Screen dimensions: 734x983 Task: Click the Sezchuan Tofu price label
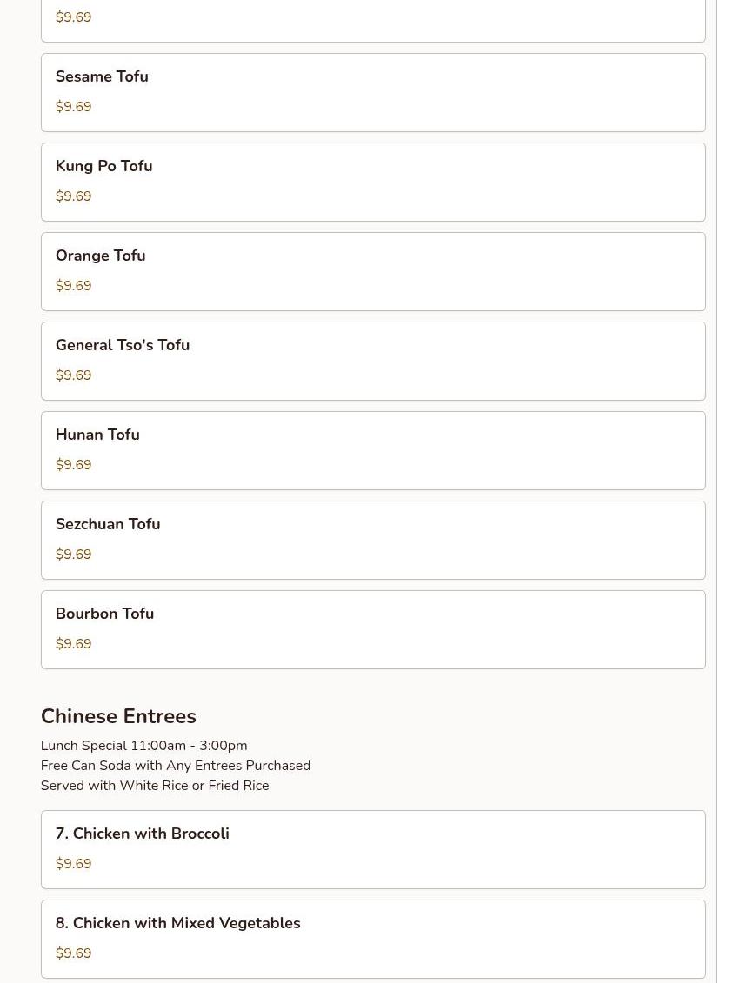73,555
